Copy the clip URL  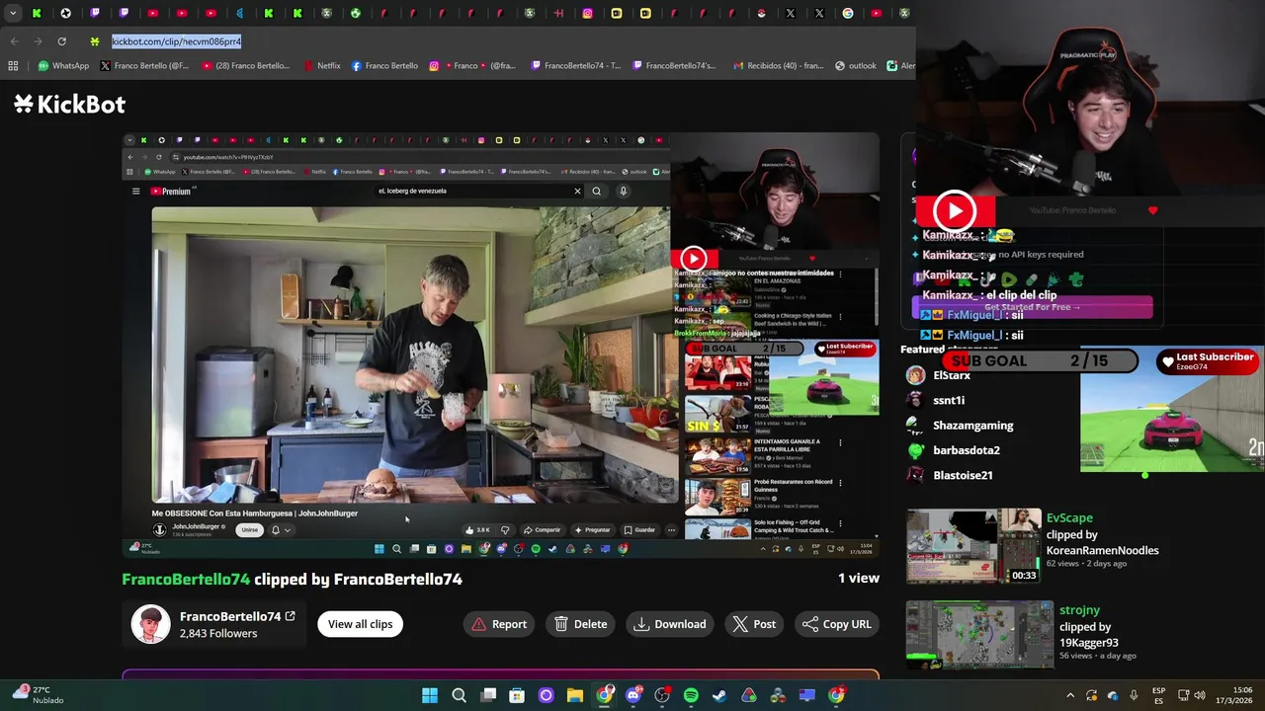(837, 624)
